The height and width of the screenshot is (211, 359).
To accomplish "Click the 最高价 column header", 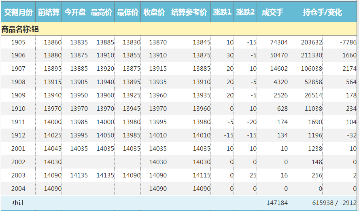I will pos(101,13).
